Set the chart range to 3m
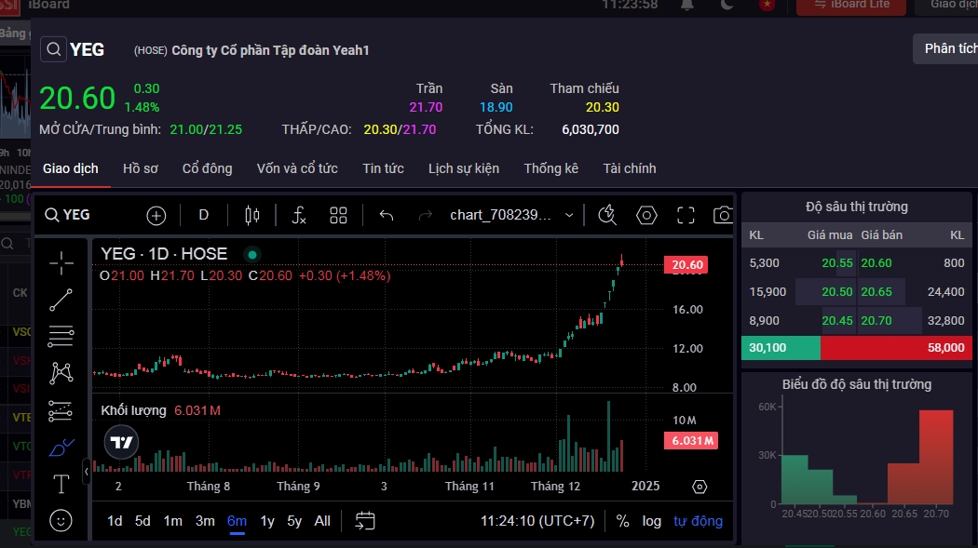 coord(205,521)
